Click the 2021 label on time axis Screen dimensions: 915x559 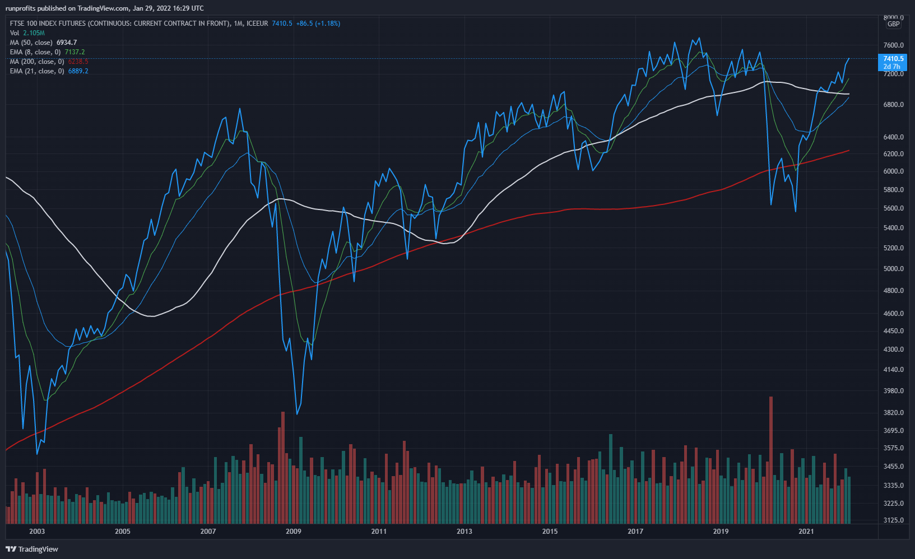coord(806,531)
